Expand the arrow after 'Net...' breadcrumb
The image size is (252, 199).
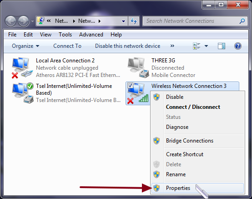point(74,21)
